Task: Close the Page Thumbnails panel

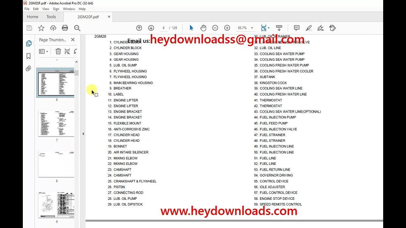Action: [73, 40]
